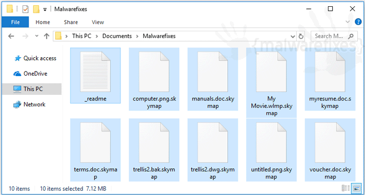Go up one folder level
The width and height of the screenshot is (365, 195).
(47, 36)
